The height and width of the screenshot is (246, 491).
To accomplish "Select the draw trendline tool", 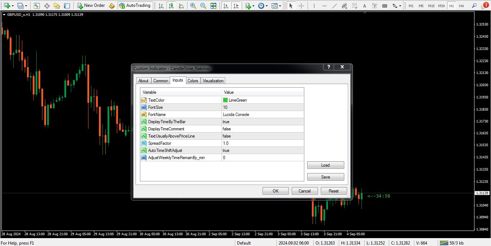I will (334, 6).
